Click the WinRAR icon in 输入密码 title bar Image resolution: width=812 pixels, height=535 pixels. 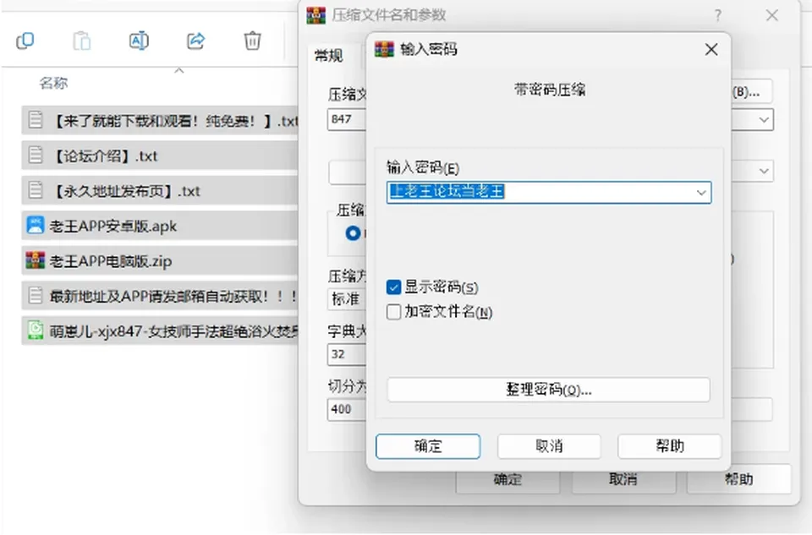pyautogui.click(x=384, y=49)
